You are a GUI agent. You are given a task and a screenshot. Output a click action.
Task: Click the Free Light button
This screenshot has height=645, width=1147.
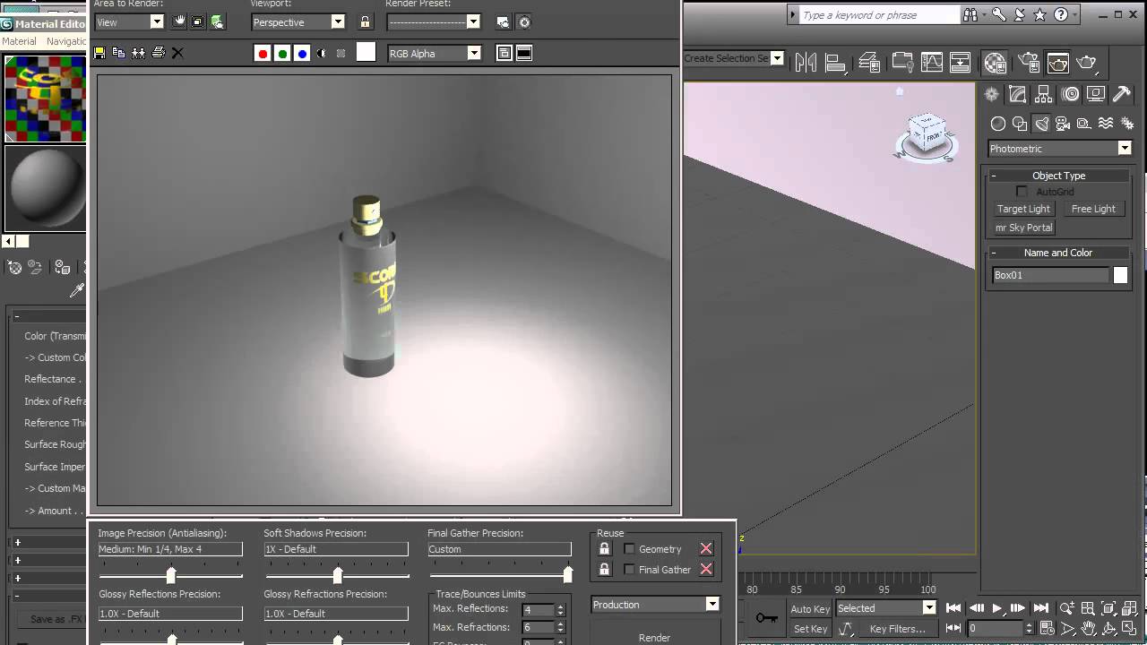tap(1093, 209)
